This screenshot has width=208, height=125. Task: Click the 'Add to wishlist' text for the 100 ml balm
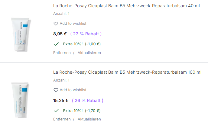click(x=73, y=90)
